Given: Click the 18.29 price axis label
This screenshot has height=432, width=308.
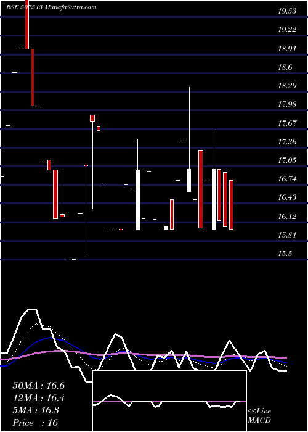Looking at the screenshot, I should pyautogui.click(x=287, y=86).
